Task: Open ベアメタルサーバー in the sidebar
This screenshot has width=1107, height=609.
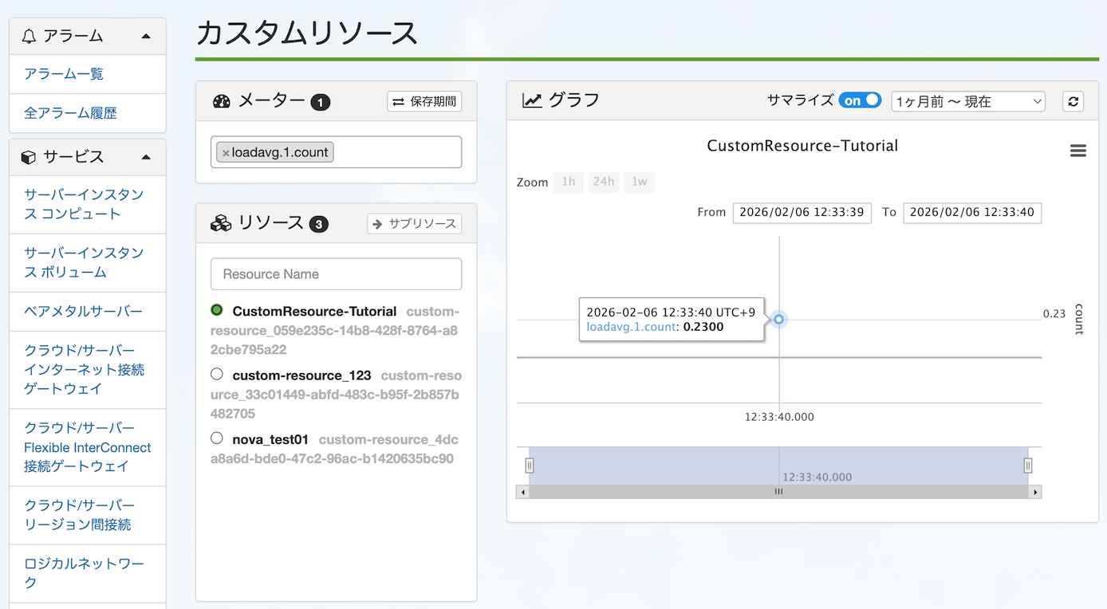Action: coord(83,312)
